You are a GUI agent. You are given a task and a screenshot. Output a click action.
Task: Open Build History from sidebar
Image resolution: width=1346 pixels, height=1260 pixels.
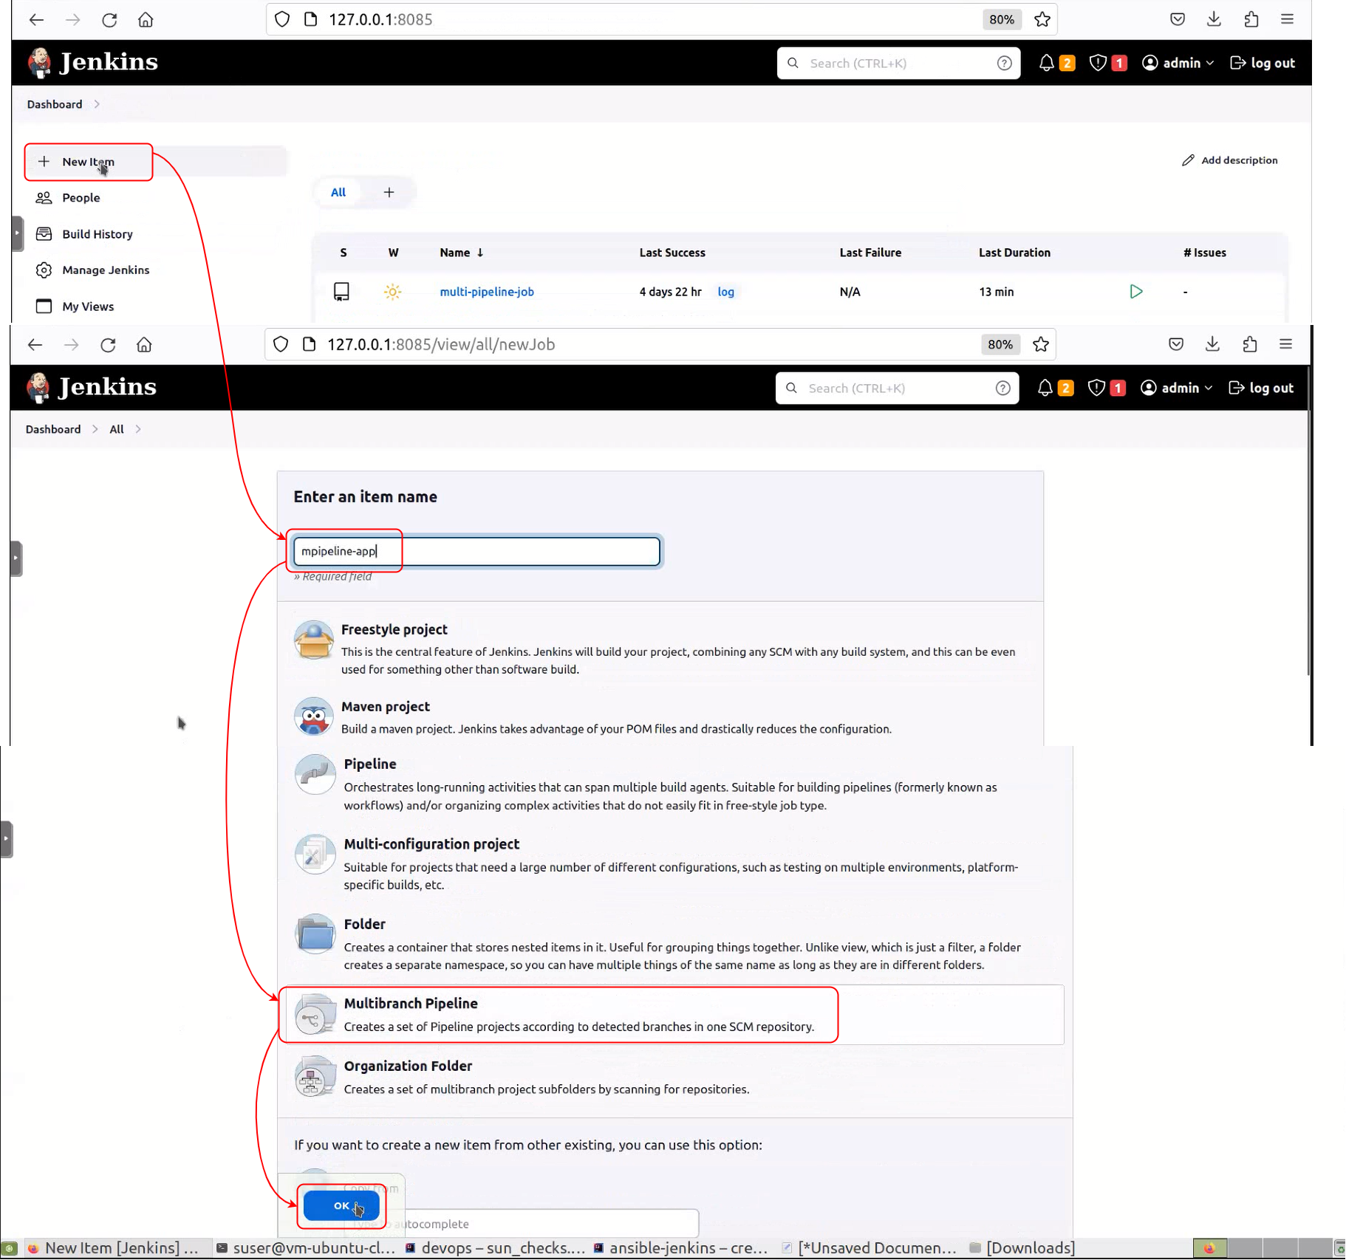coord(97,234)
